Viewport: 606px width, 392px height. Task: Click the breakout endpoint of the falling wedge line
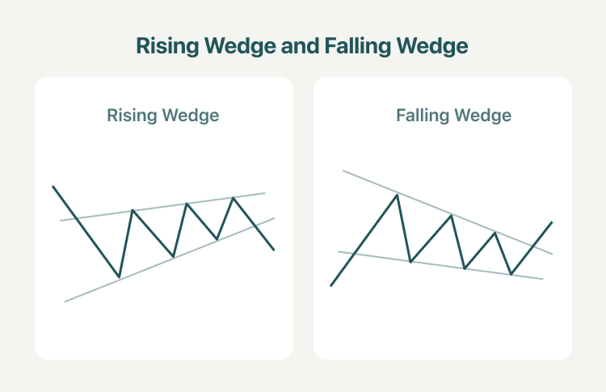click(x=552, y=222)
